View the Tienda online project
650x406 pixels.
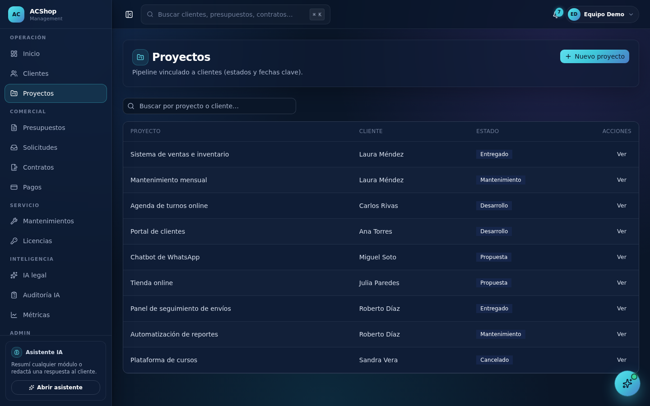pyautogui.click(x=622, y=283)
